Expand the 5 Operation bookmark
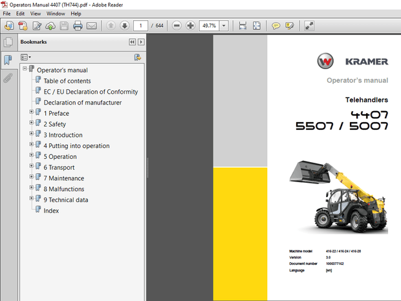401x301 pixels. pyautogui.click(x=31, y=155)
